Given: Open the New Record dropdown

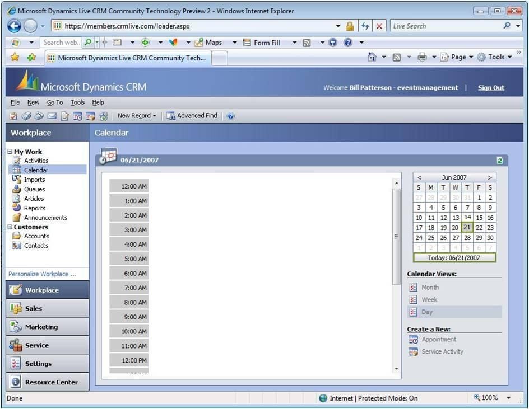Looking at the screenshot, I should point(137,116).
